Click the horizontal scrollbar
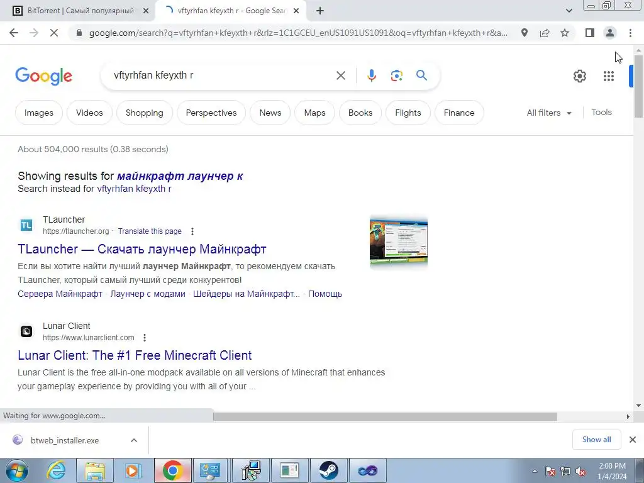644x483 pixels. point(385,416)
